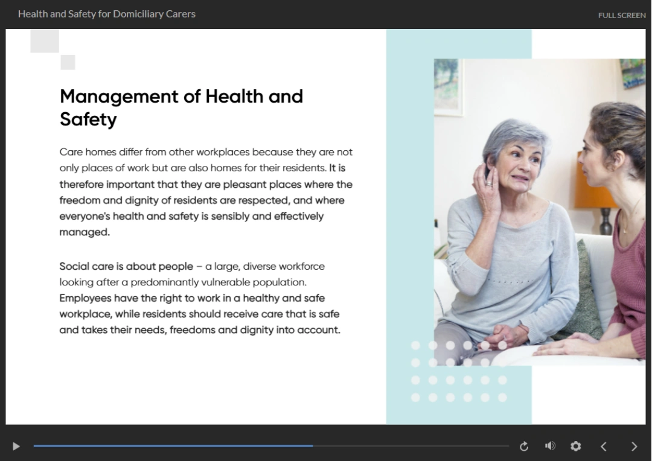652x461 pixels.
Task: Go to the previous slide arrow
Action: point(603,447)
